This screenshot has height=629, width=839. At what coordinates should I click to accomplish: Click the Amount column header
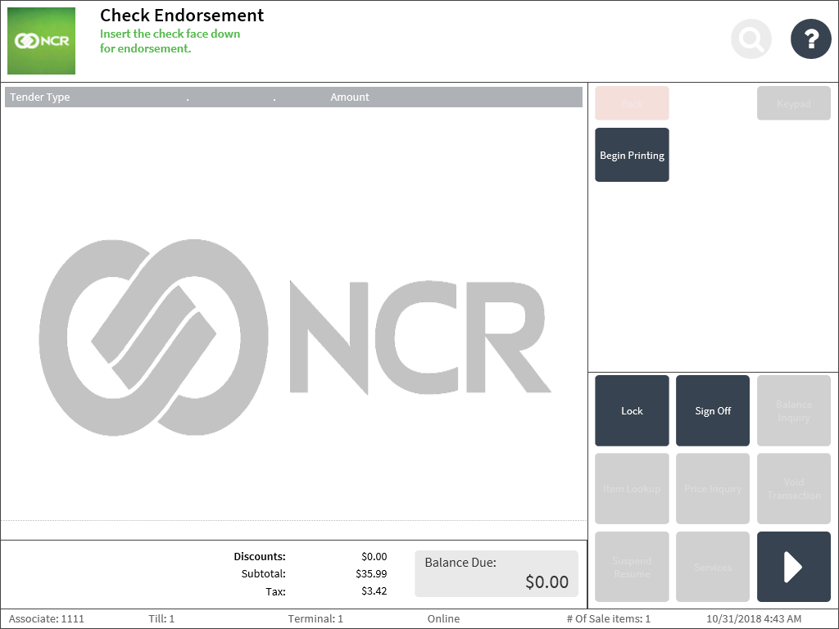click(349, 97)
